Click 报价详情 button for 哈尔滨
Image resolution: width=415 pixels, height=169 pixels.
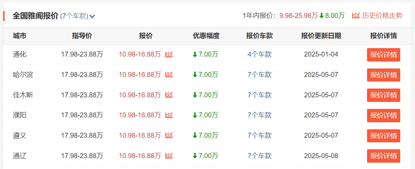click(384, 75)
